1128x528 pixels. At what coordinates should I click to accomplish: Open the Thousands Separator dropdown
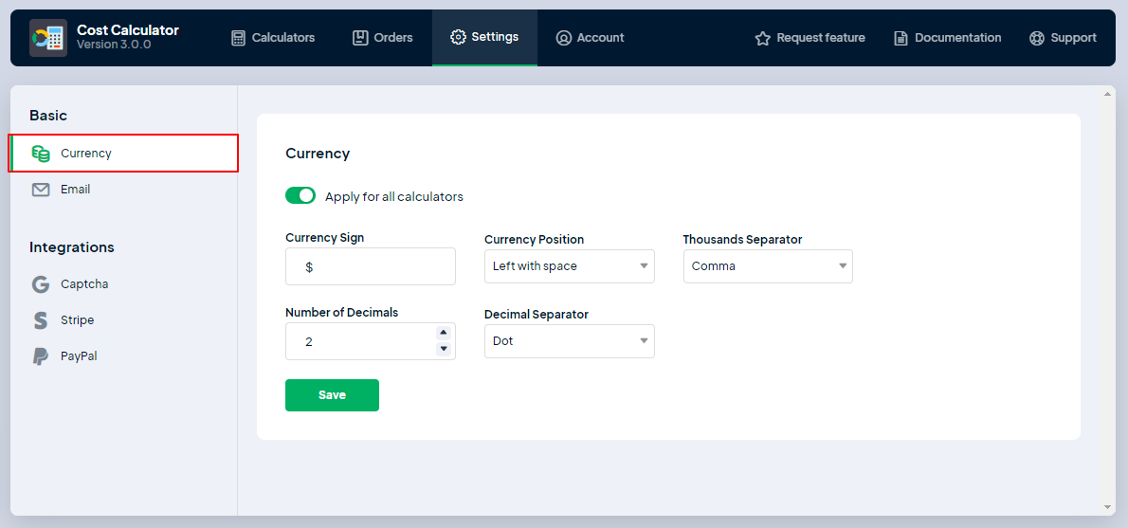[x=769, y=266]
